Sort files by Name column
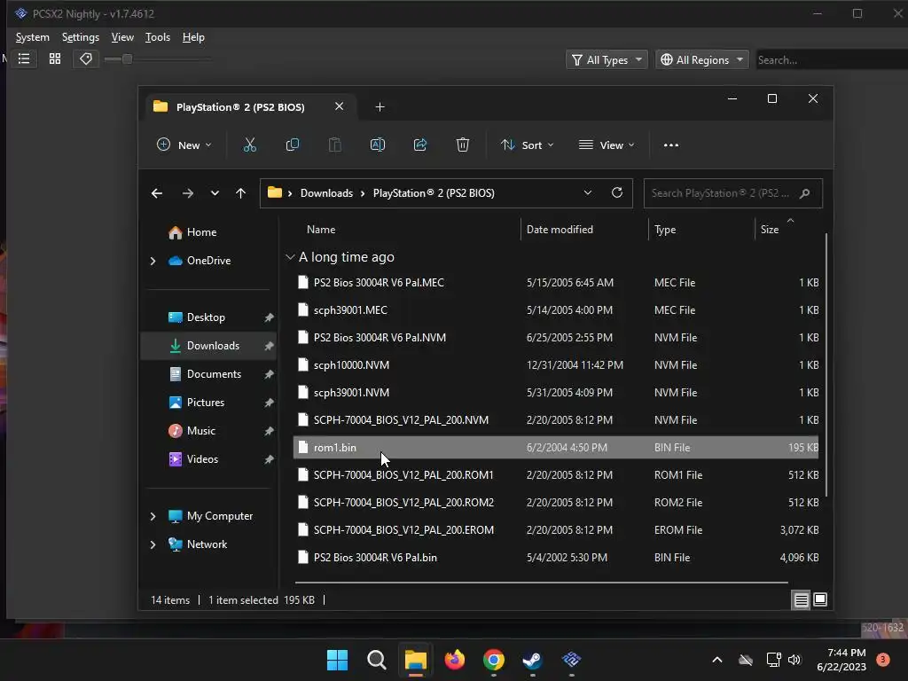Screen dimensions: 908x681 (321, 230)
